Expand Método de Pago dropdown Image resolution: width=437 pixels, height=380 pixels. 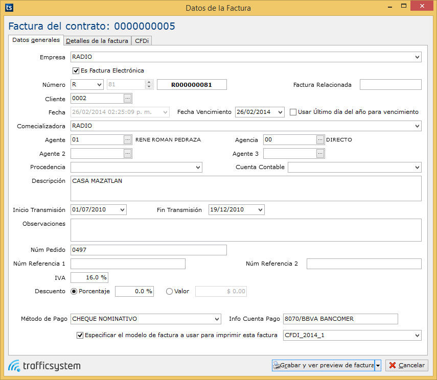(x=217, y=319)
